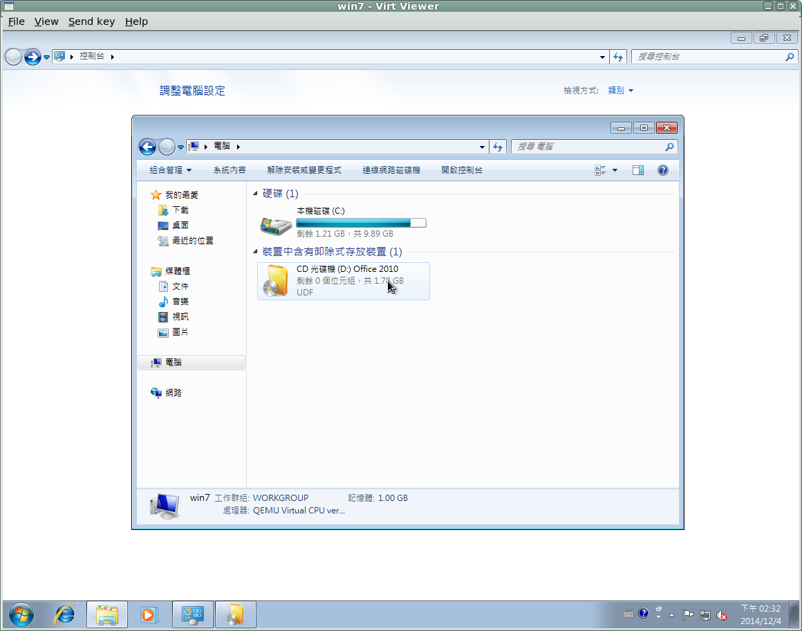Click the C: drive capacity bar
Image resolution: width=802 pixels, height=631 pixels.
(360, 222)
